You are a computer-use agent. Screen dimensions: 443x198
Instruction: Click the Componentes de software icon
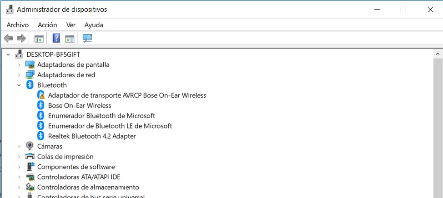30,166
